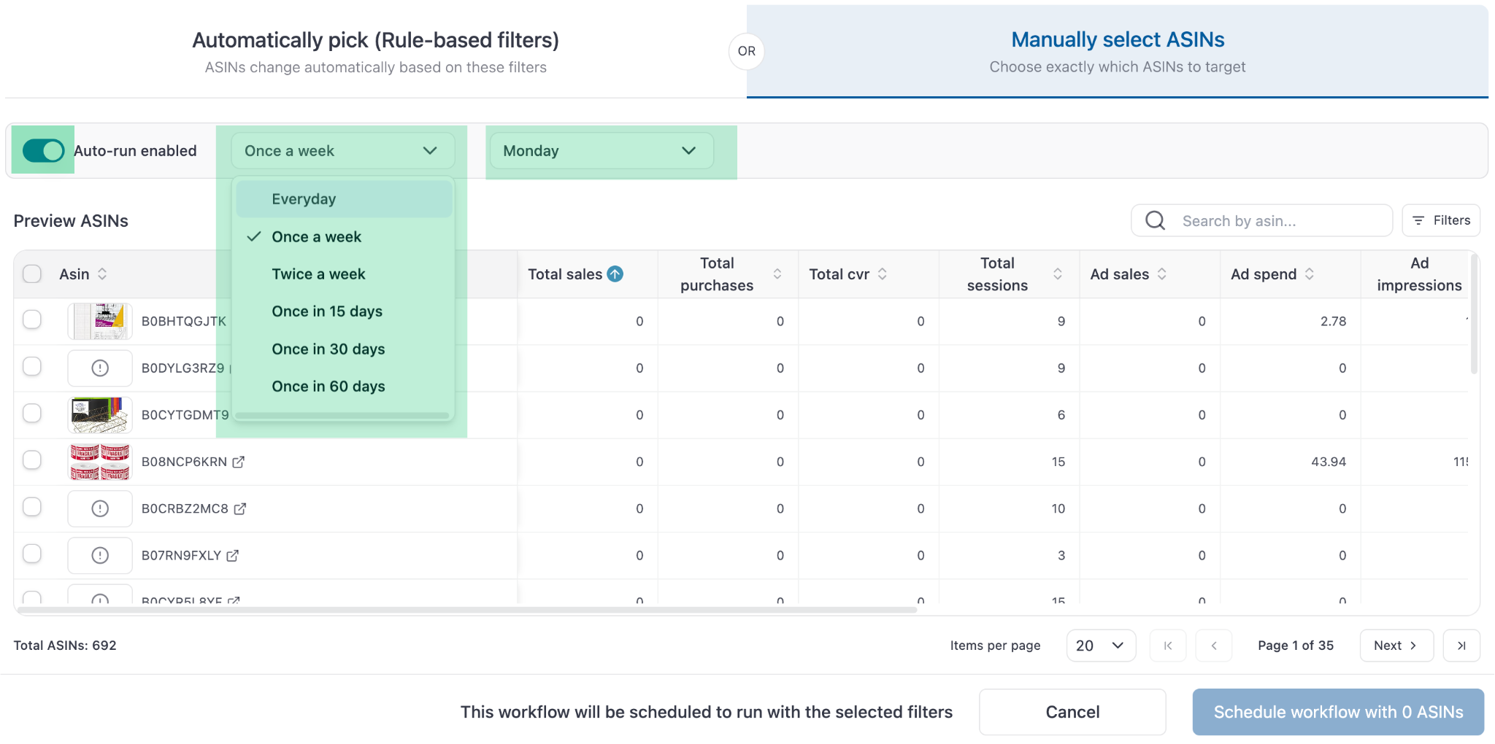Screen dimensions: 1495x744
Task: Select the checkbox for ASIN B08NCP6KRN
Action: pyautogui.click(x=32, y=460)
